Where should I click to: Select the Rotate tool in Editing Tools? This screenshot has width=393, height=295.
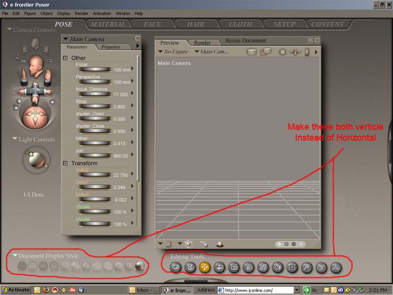click(x=176, y=267)
